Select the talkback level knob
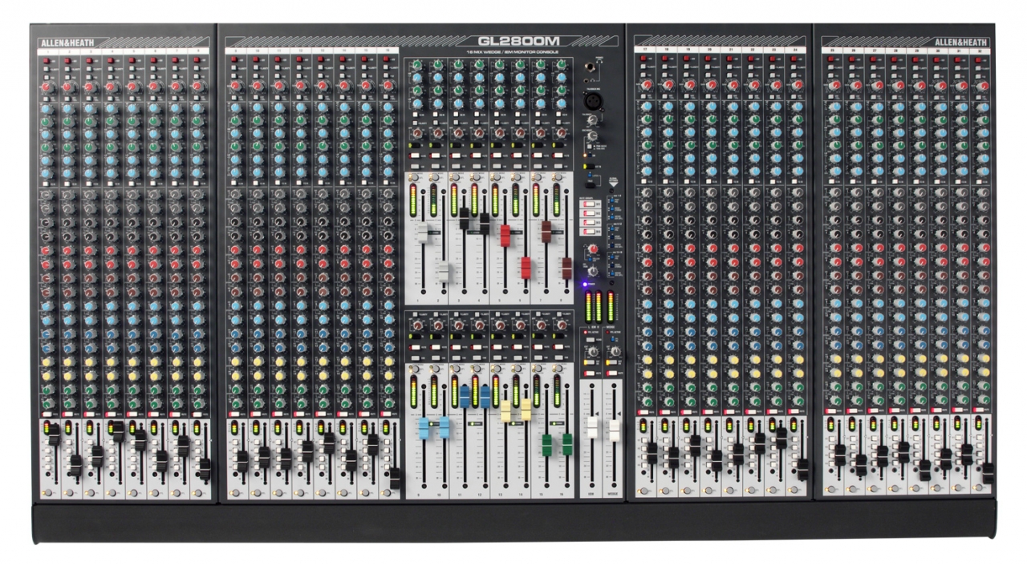This screenshot has height=566, width=1027. click(591, 120)
